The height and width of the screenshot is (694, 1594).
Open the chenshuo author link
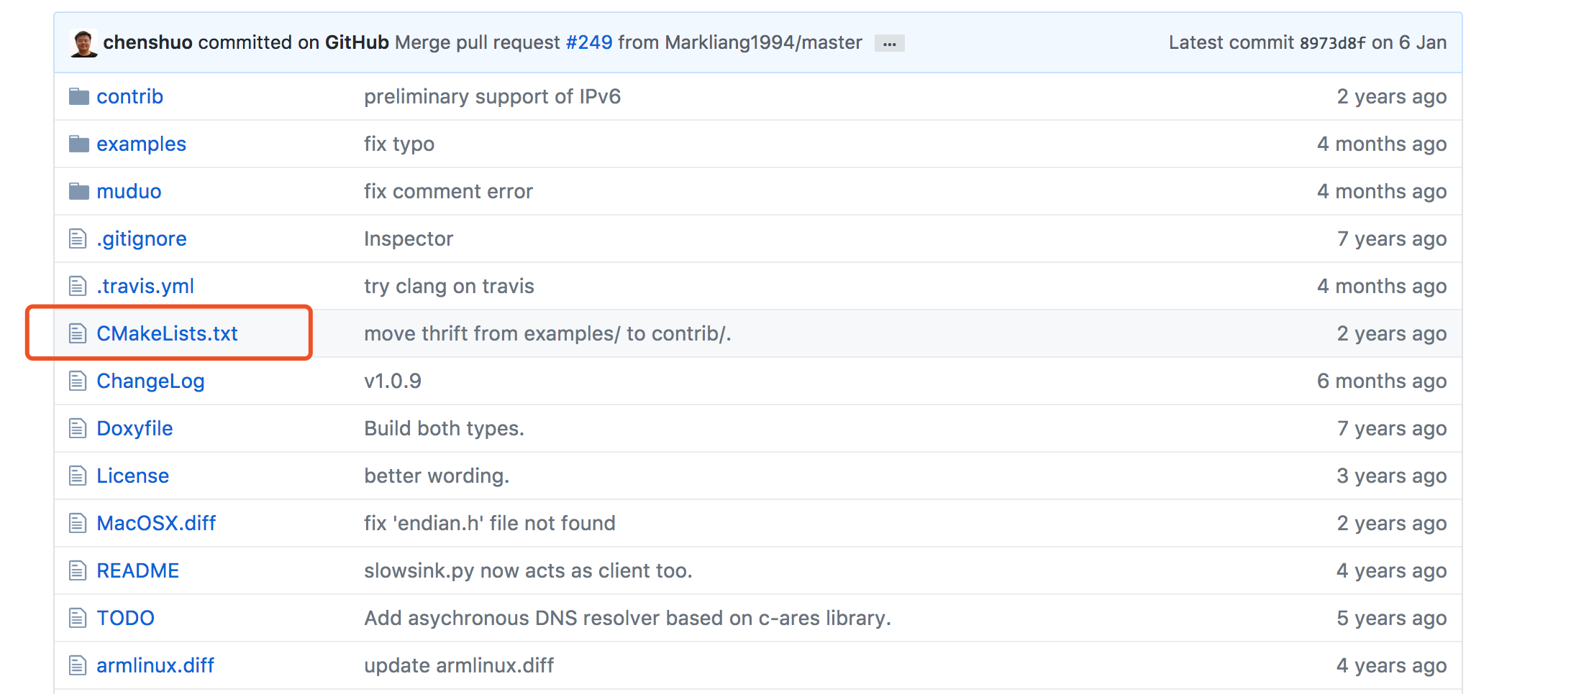coord(147,42)
